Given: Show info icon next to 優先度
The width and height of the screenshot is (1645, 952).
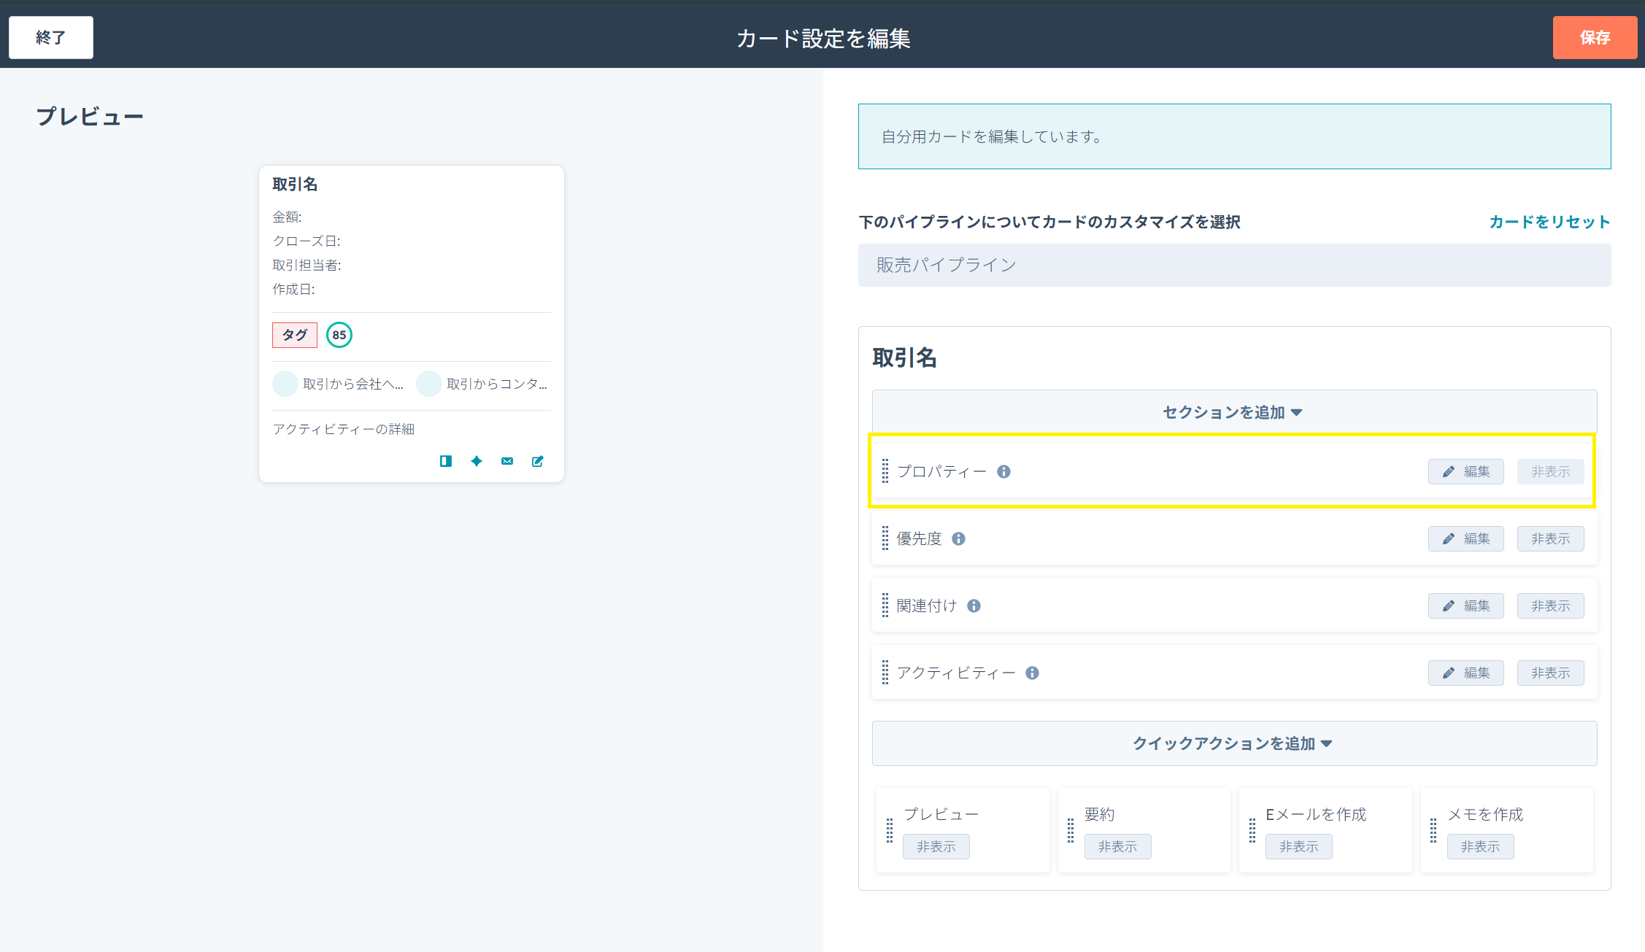Looking at the screenshot, I should point(959,538).
